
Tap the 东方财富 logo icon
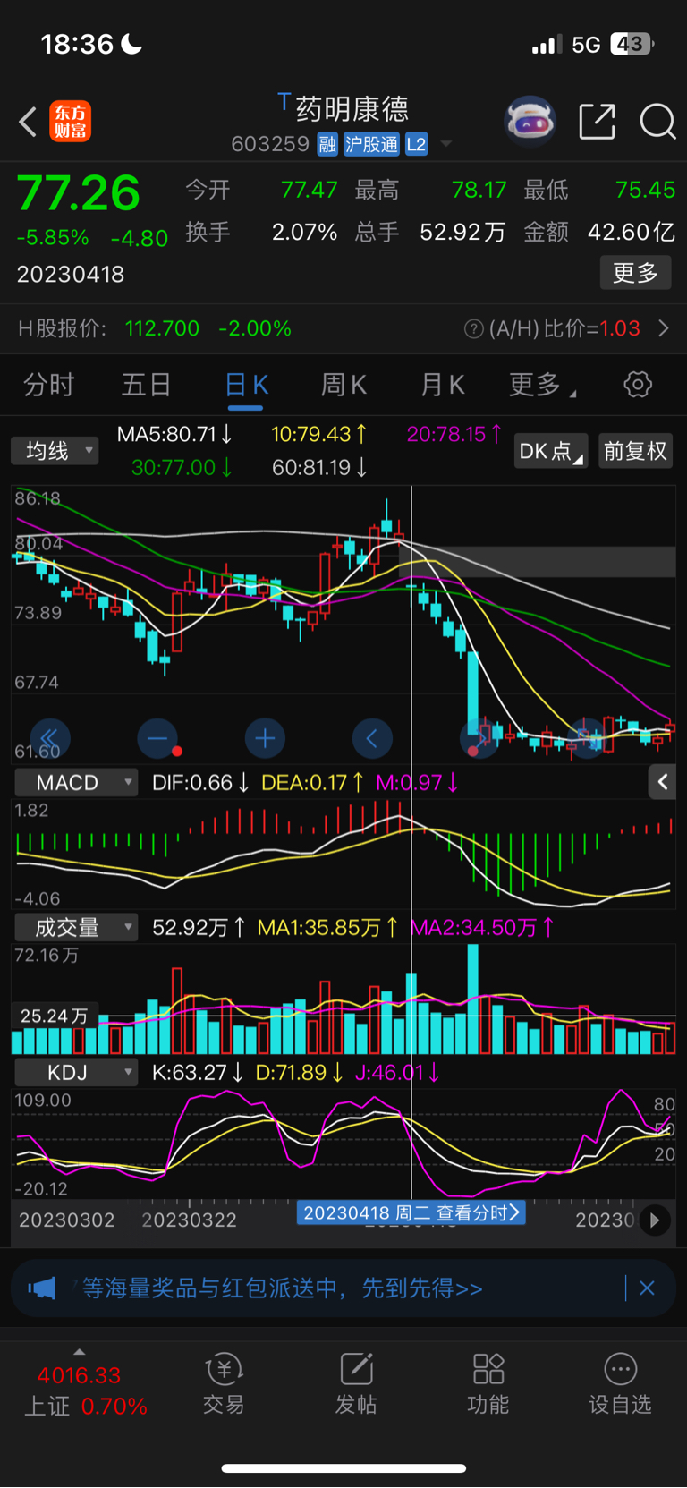[71, 122]
